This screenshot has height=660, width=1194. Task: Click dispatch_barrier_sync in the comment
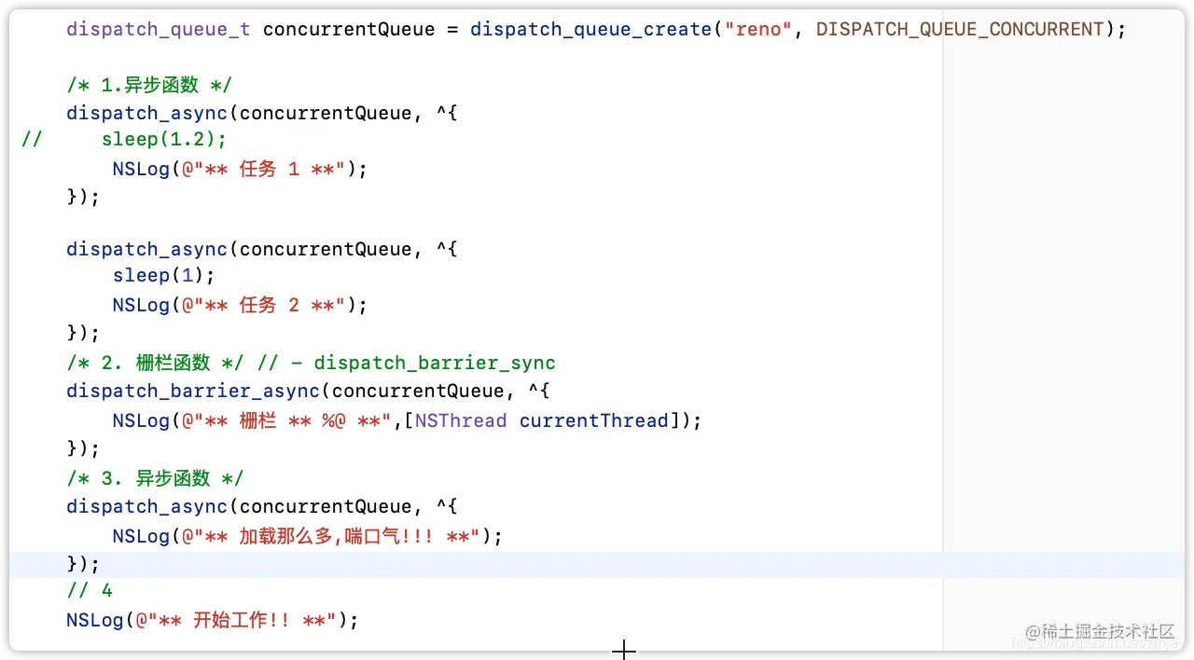click(x=436, y=363)
